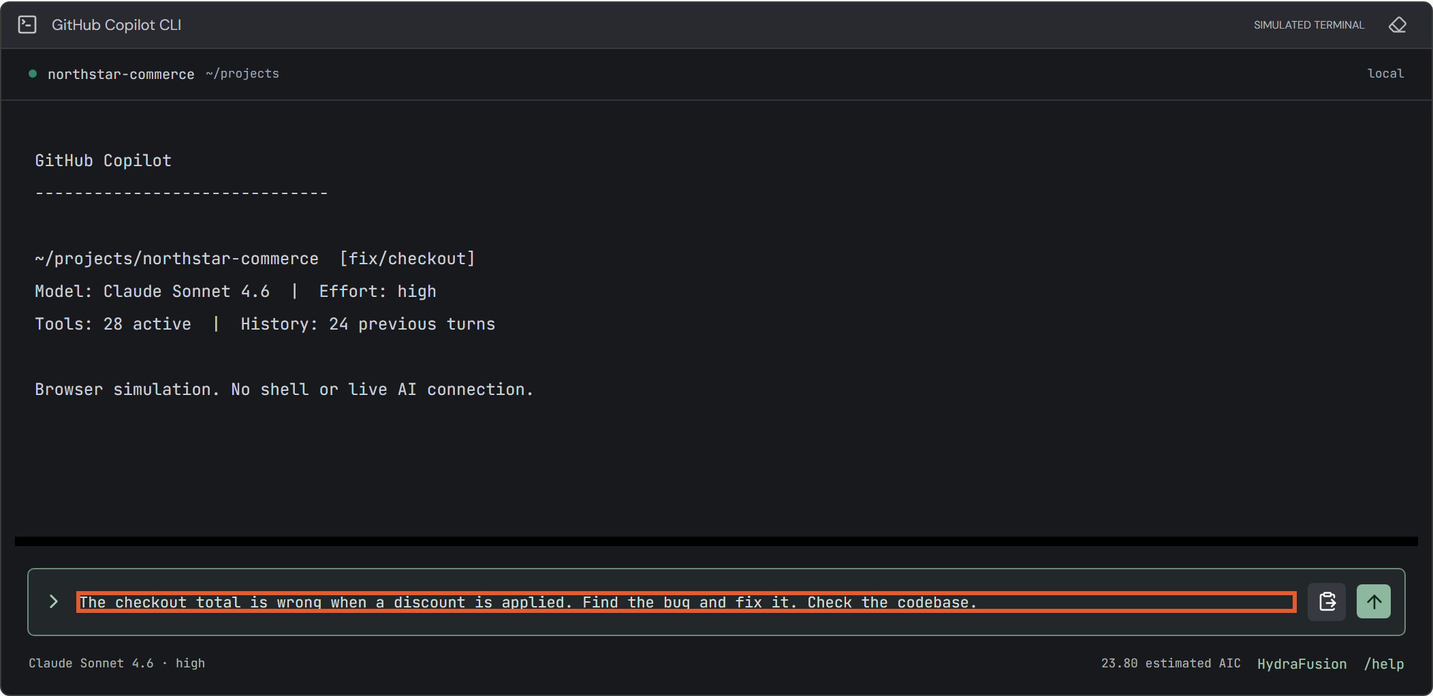Click the local label at right
Viewport: 1433px width, 696px height.
(1385, 74)
